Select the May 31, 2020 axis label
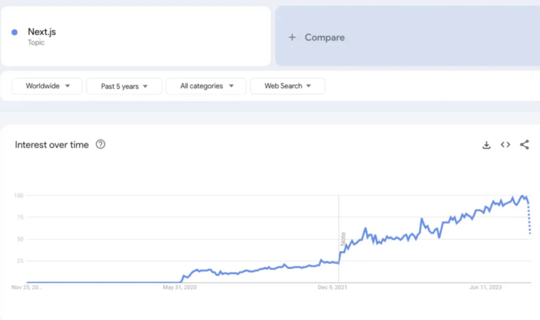Viewport: 540px width, 320px height. point(180,287)
